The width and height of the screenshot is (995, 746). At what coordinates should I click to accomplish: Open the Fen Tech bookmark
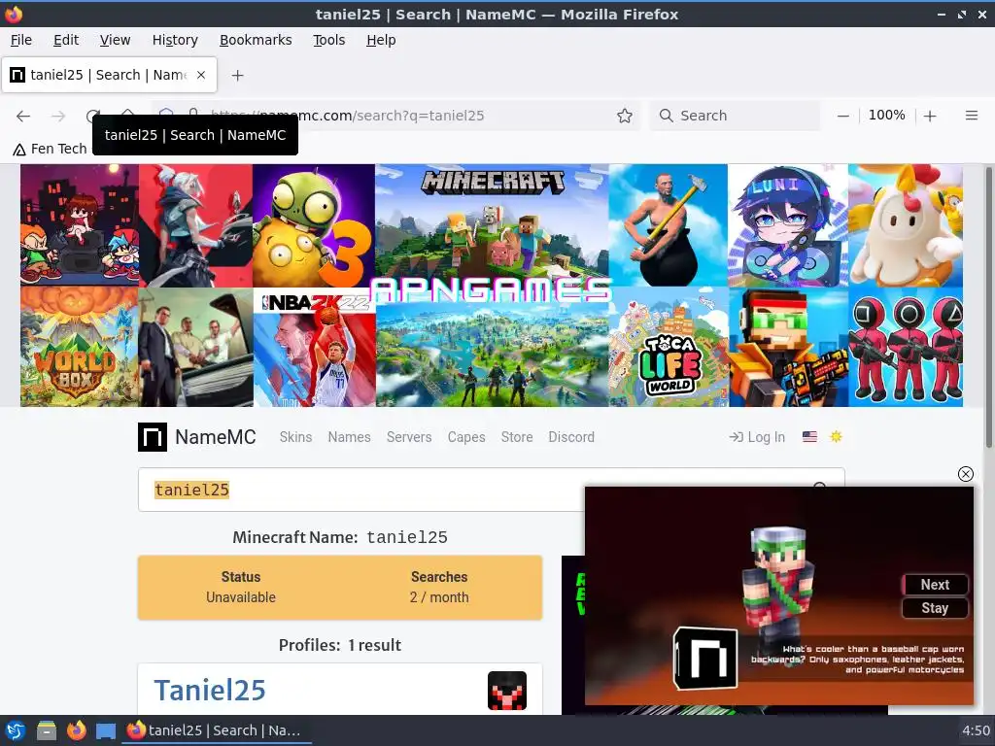coord(50,149)
